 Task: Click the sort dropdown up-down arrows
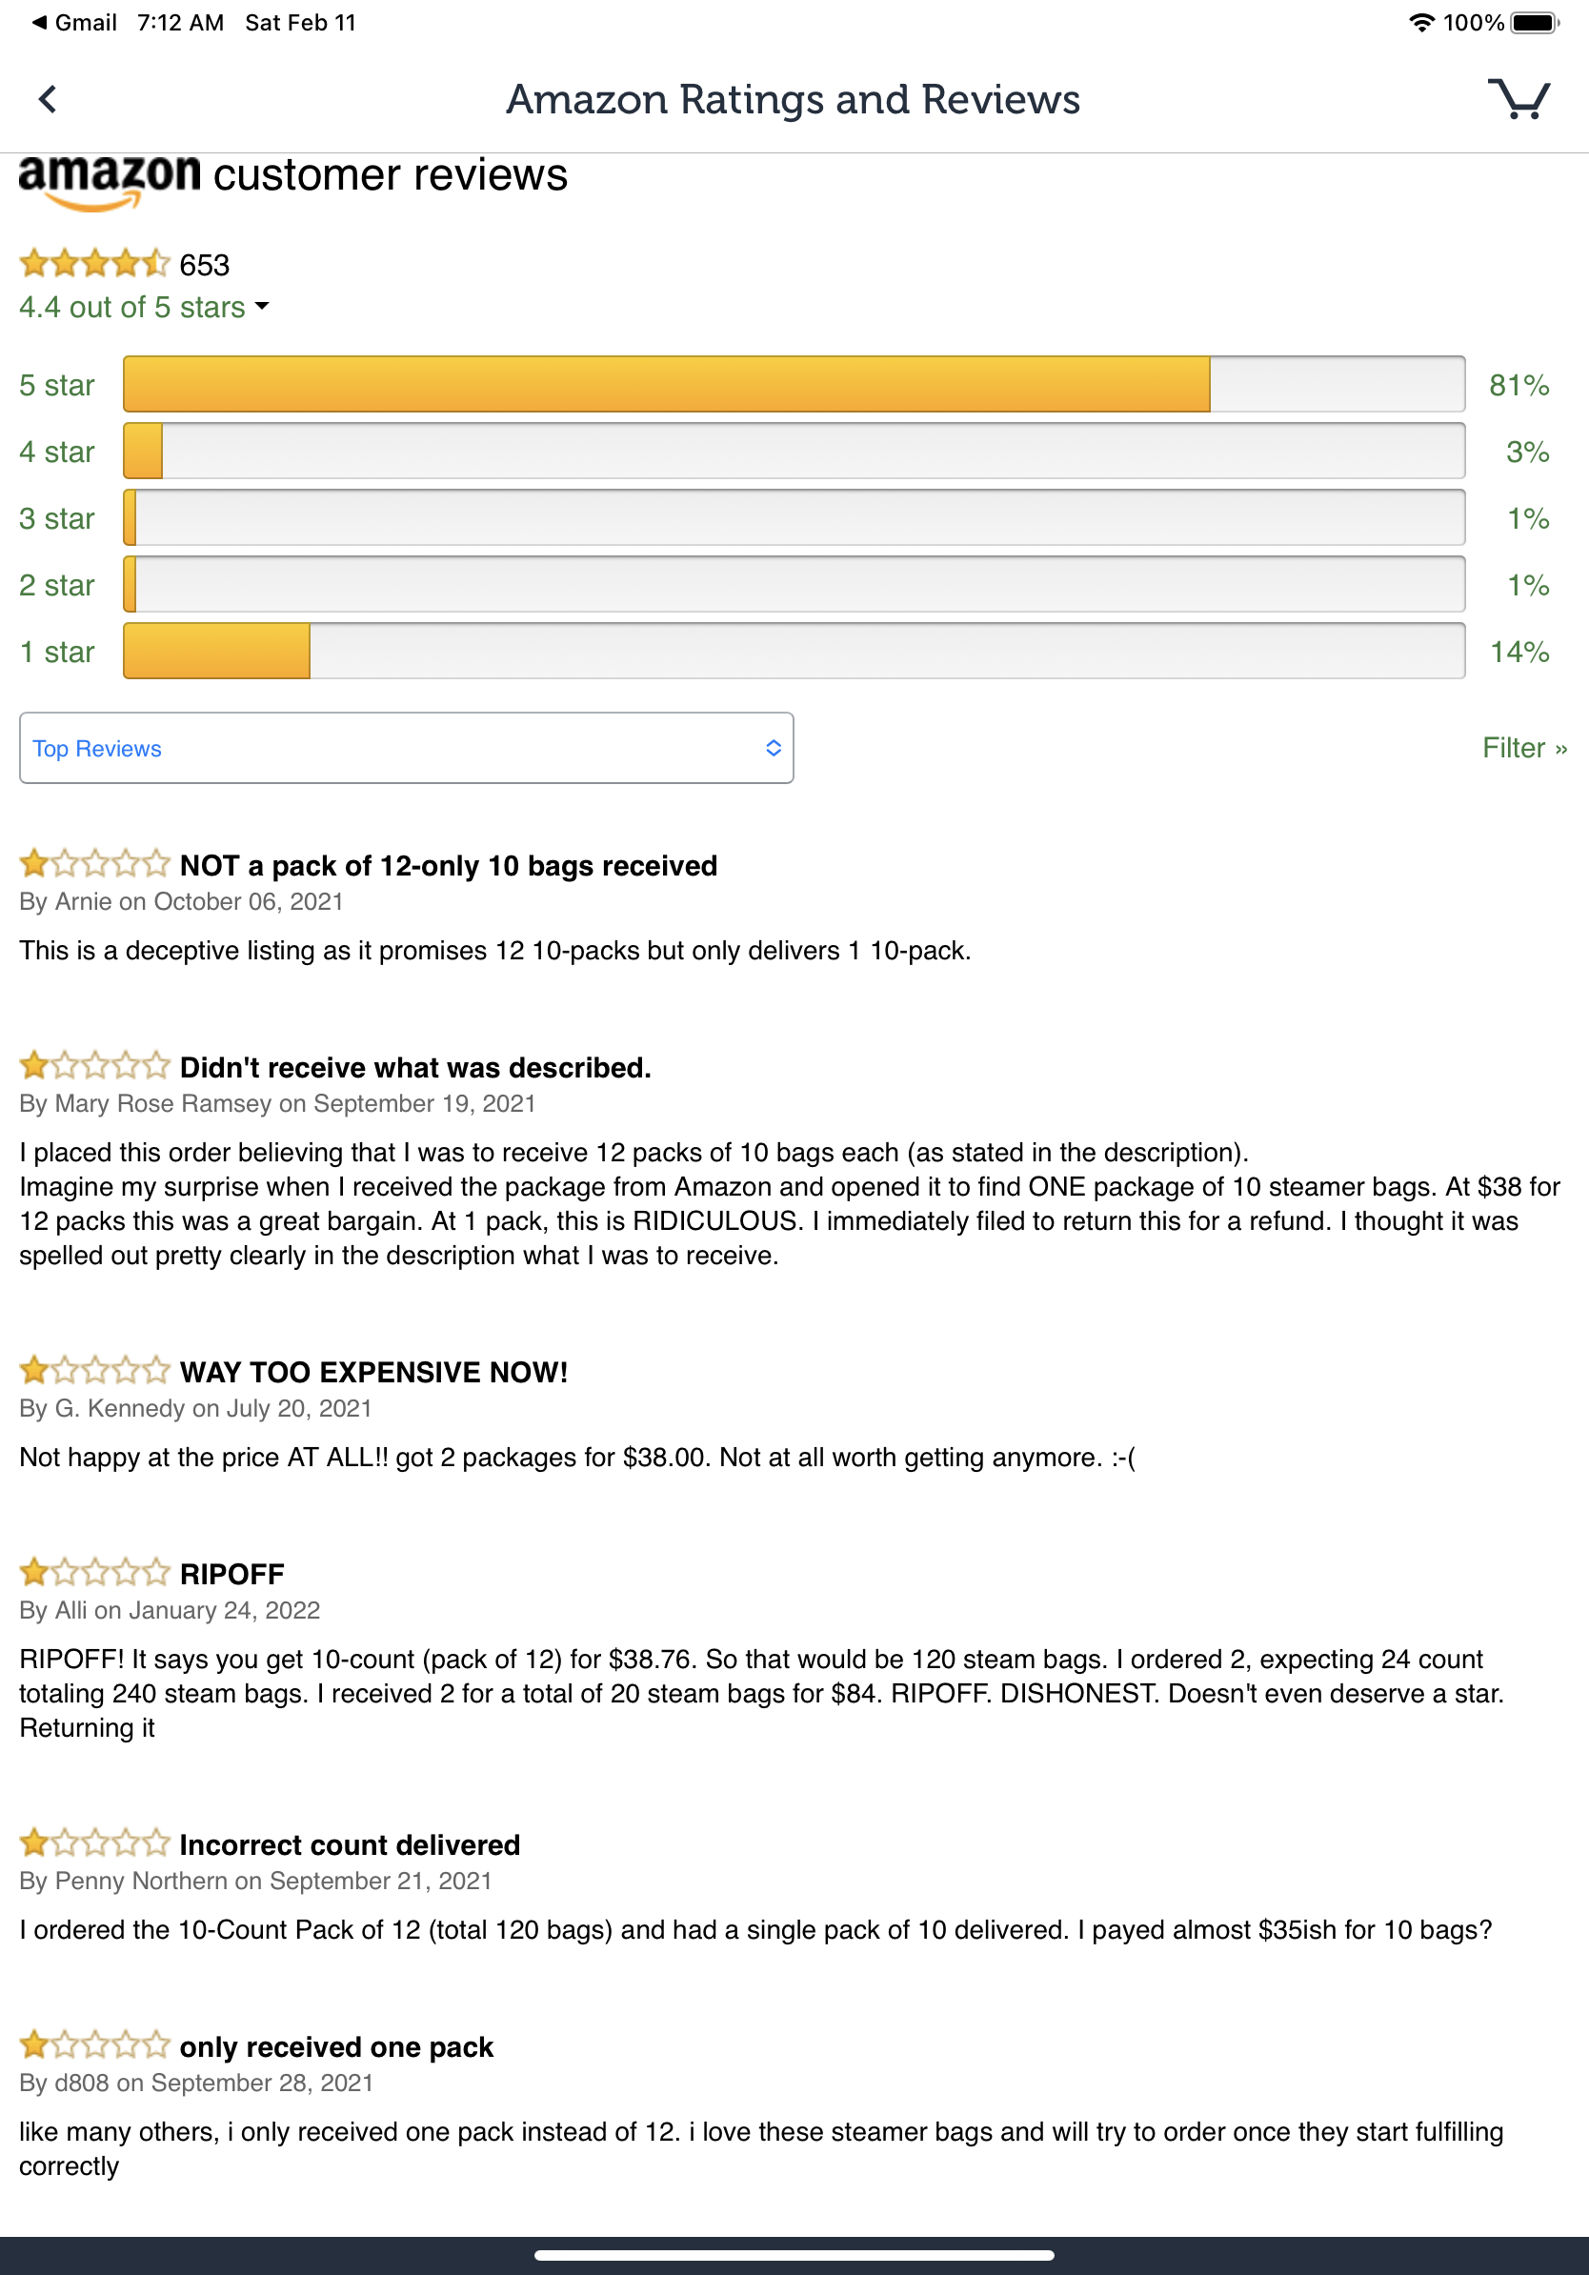774,748
